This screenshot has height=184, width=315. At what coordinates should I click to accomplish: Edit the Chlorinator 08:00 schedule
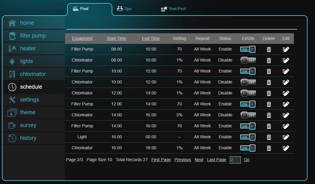[286, 60]
